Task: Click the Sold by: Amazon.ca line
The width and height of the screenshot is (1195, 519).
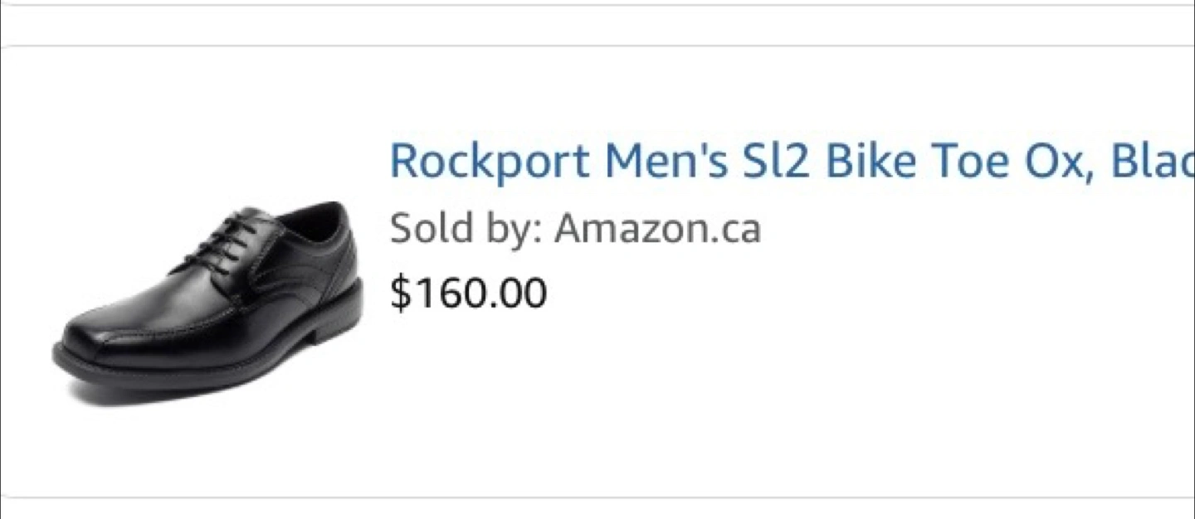Action: coord(574,228)
